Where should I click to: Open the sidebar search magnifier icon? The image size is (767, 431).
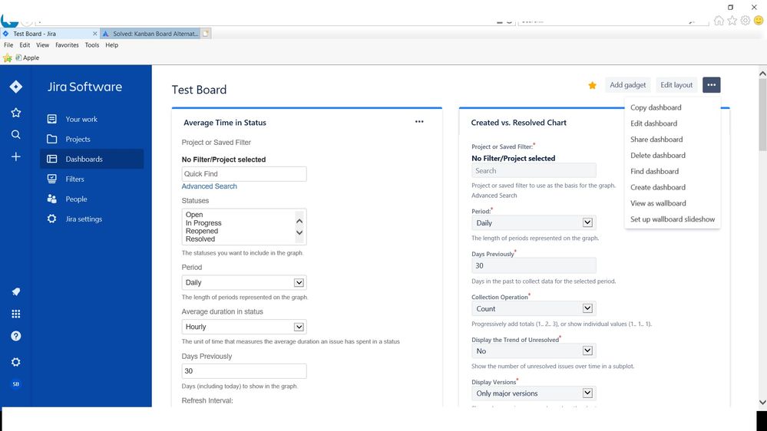(15, 134)
